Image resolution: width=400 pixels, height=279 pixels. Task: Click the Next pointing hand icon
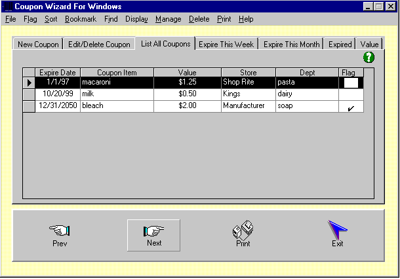(x=153, y=231)
